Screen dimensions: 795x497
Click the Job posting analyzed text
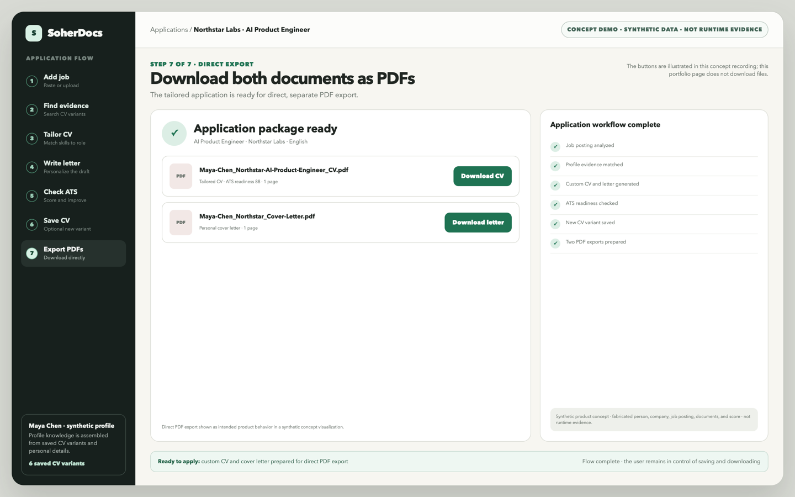tap(590, 146)
